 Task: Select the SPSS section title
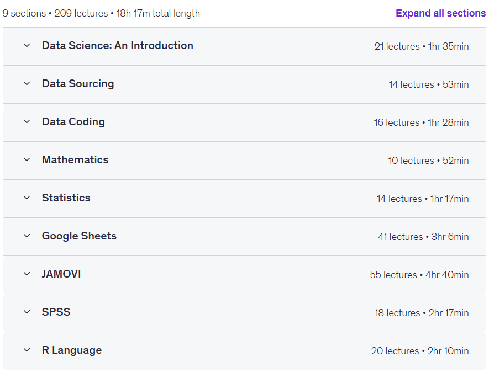(x=56, y=312)
